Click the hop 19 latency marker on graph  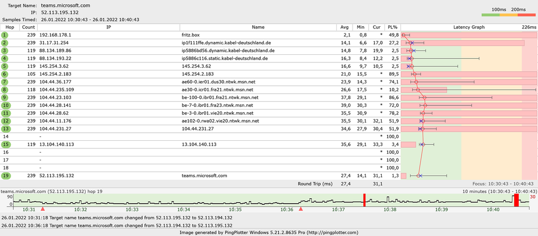pyautogui.click(x=418, y=176)
